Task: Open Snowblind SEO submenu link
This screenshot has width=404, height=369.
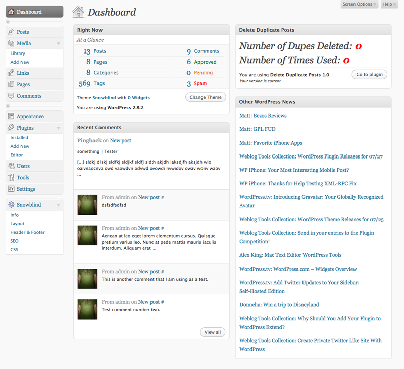Action: pyautogui.click(x=15, y=241)
